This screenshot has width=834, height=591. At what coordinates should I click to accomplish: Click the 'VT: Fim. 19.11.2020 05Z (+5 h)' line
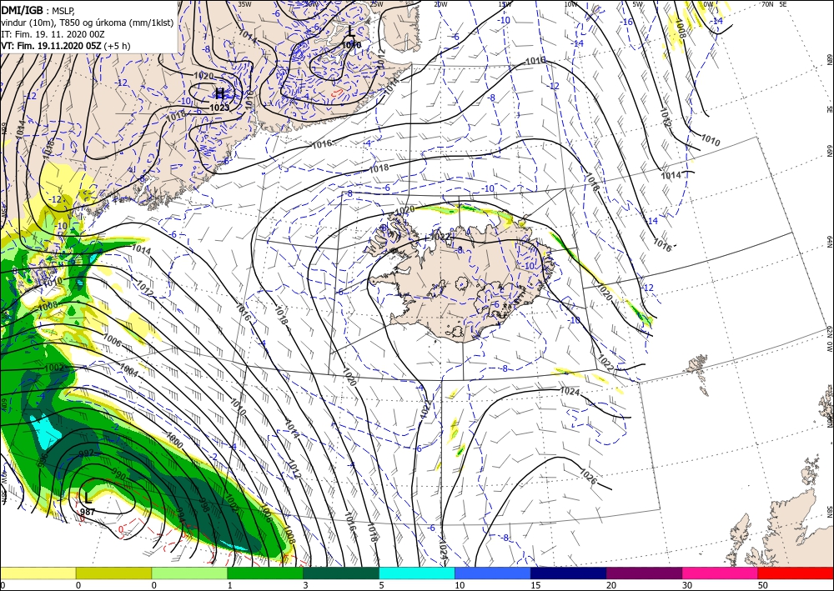pos(65,46)
